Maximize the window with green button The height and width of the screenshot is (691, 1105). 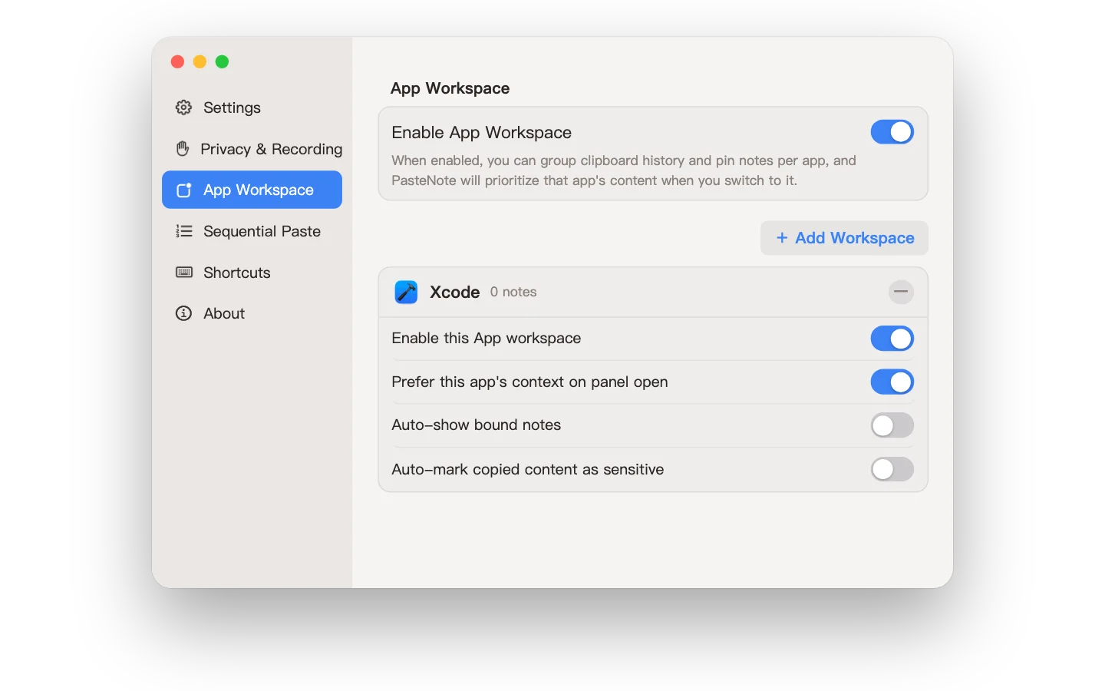point(222,61)
